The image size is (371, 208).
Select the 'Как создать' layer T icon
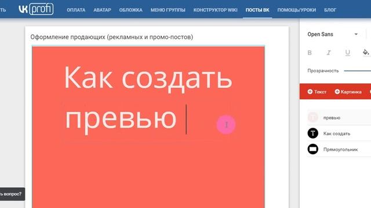(313, 133)
